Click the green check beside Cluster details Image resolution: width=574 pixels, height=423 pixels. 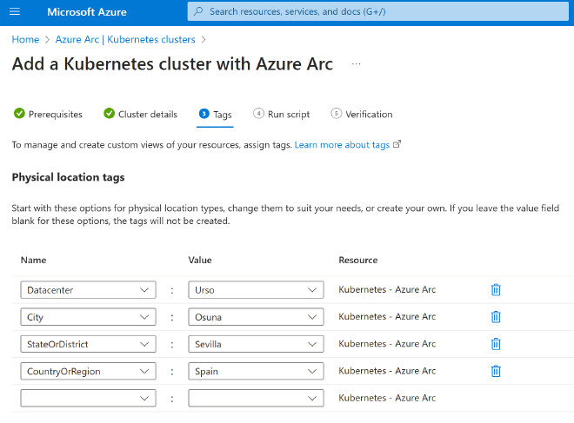(x=109, y=114)
